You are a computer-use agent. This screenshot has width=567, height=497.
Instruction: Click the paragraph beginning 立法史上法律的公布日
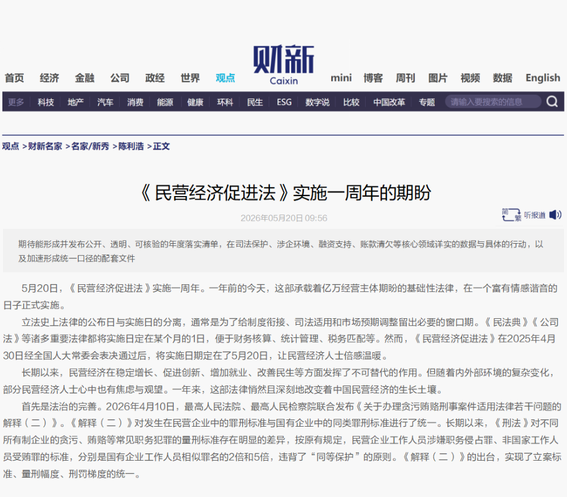pos(281,339)
